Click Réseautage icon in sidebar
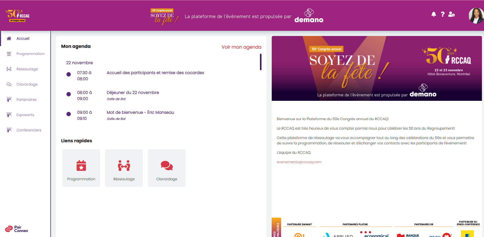Image resolution: width=484 pixels, height=237 pixels. (x=9, y=69)
